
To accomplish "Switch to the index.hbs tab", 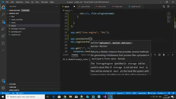I will [118, 7].
